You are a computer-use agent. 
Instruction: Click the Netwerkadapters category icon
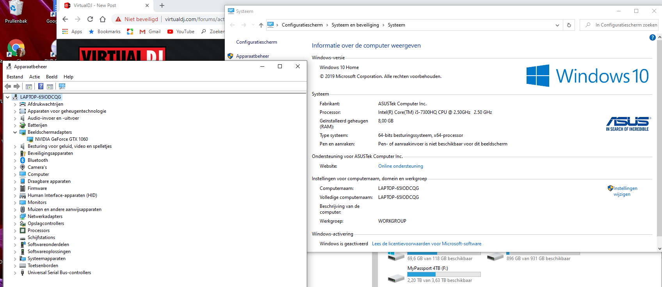[23, 216]
